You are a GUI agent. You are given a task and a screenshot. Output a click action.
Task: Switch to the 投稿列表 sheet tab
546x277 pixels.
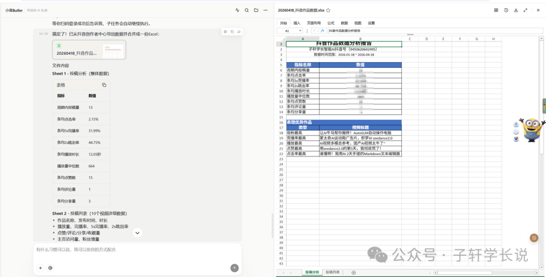333,272
